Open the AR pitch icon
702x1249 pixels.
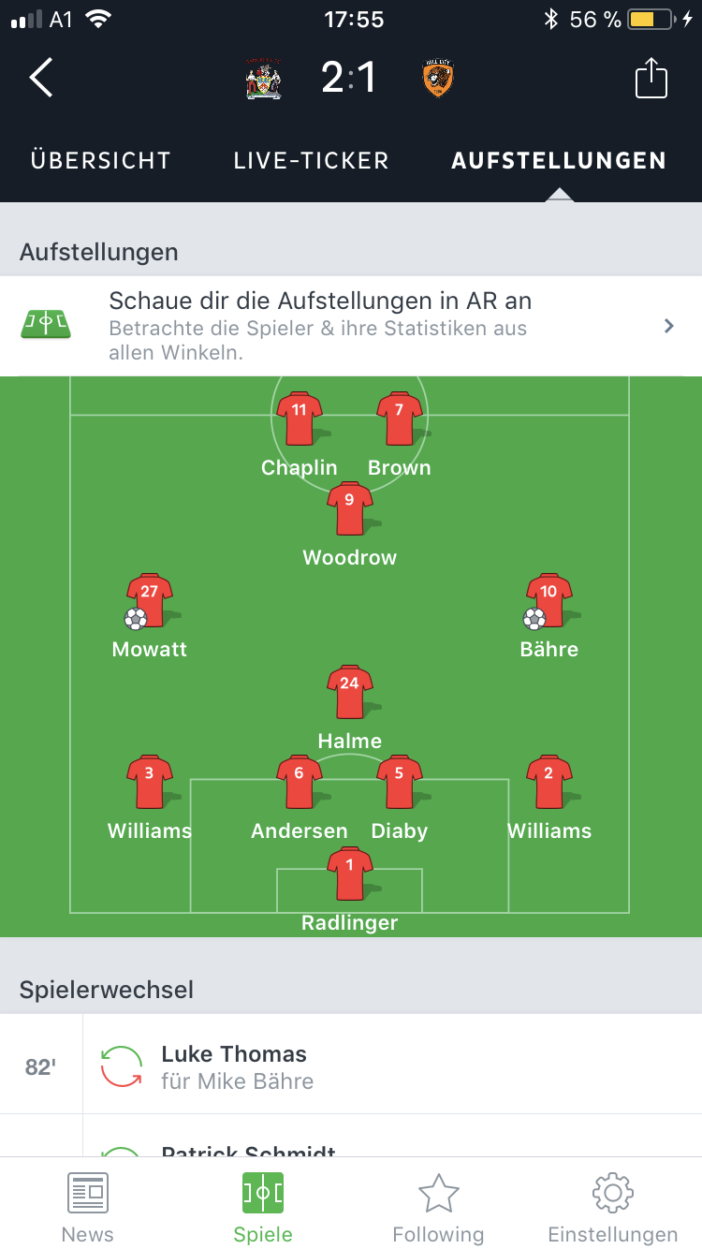point(46,325)
